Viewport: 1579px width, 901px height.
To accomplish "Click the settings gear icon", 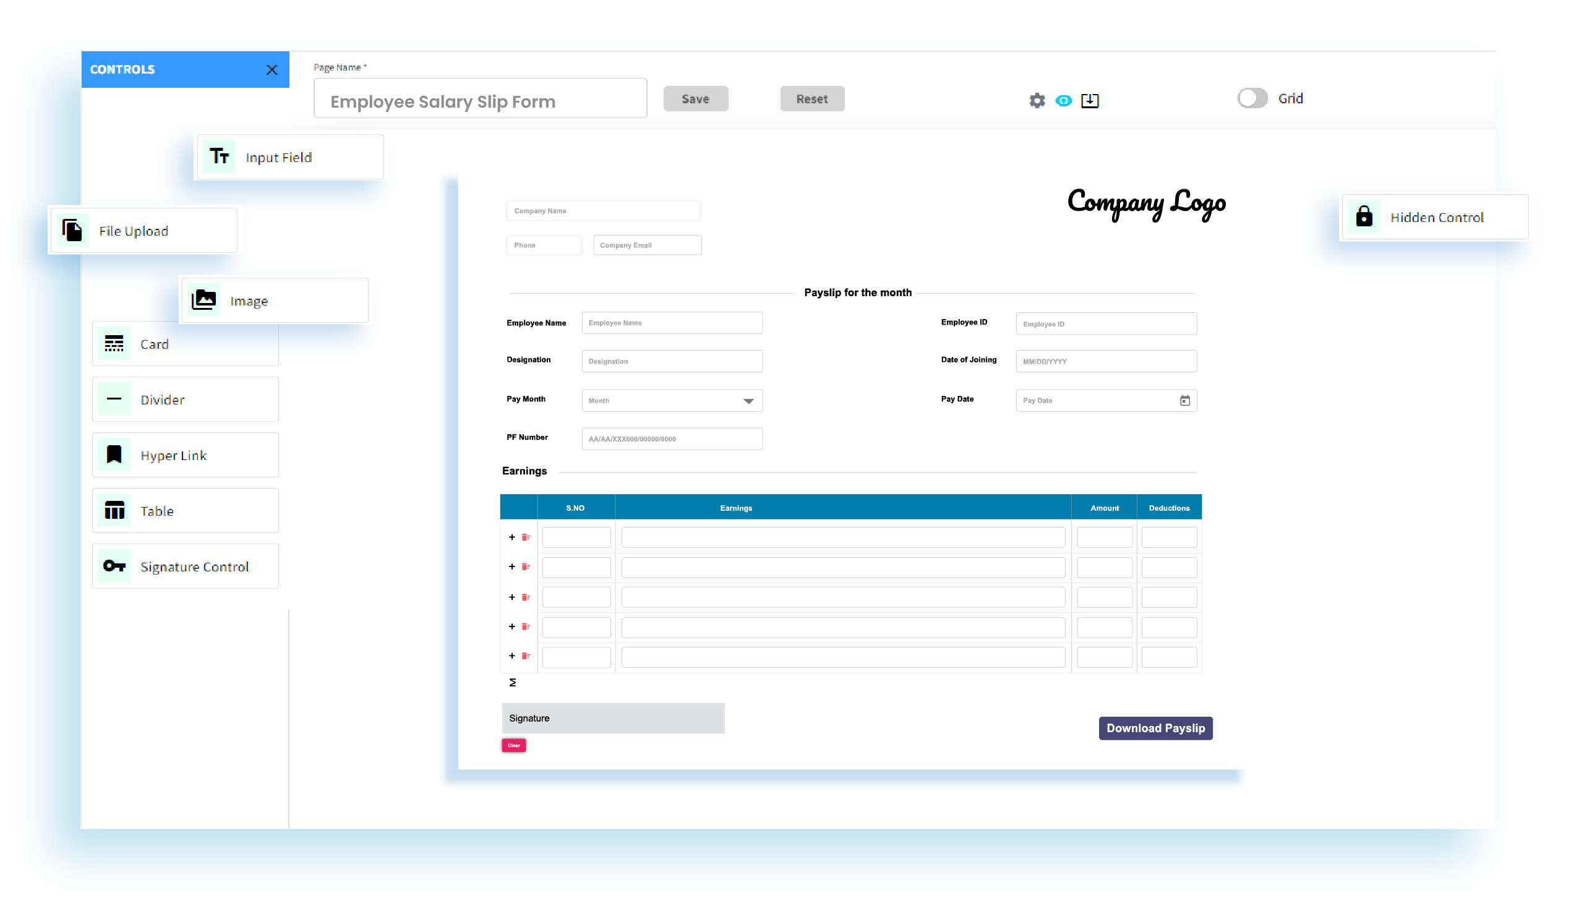I will point(1037,99).
